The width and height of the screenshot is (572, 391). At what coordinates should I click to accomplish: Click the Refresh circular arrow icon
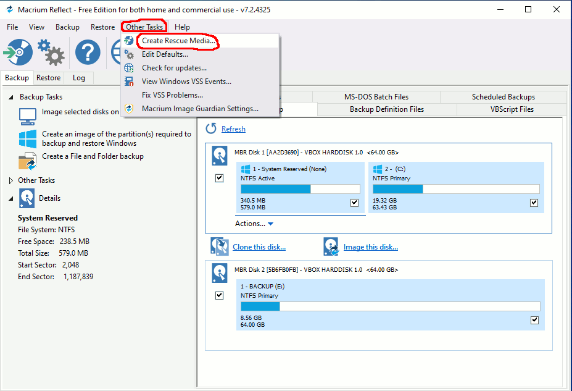coord(211,128)
